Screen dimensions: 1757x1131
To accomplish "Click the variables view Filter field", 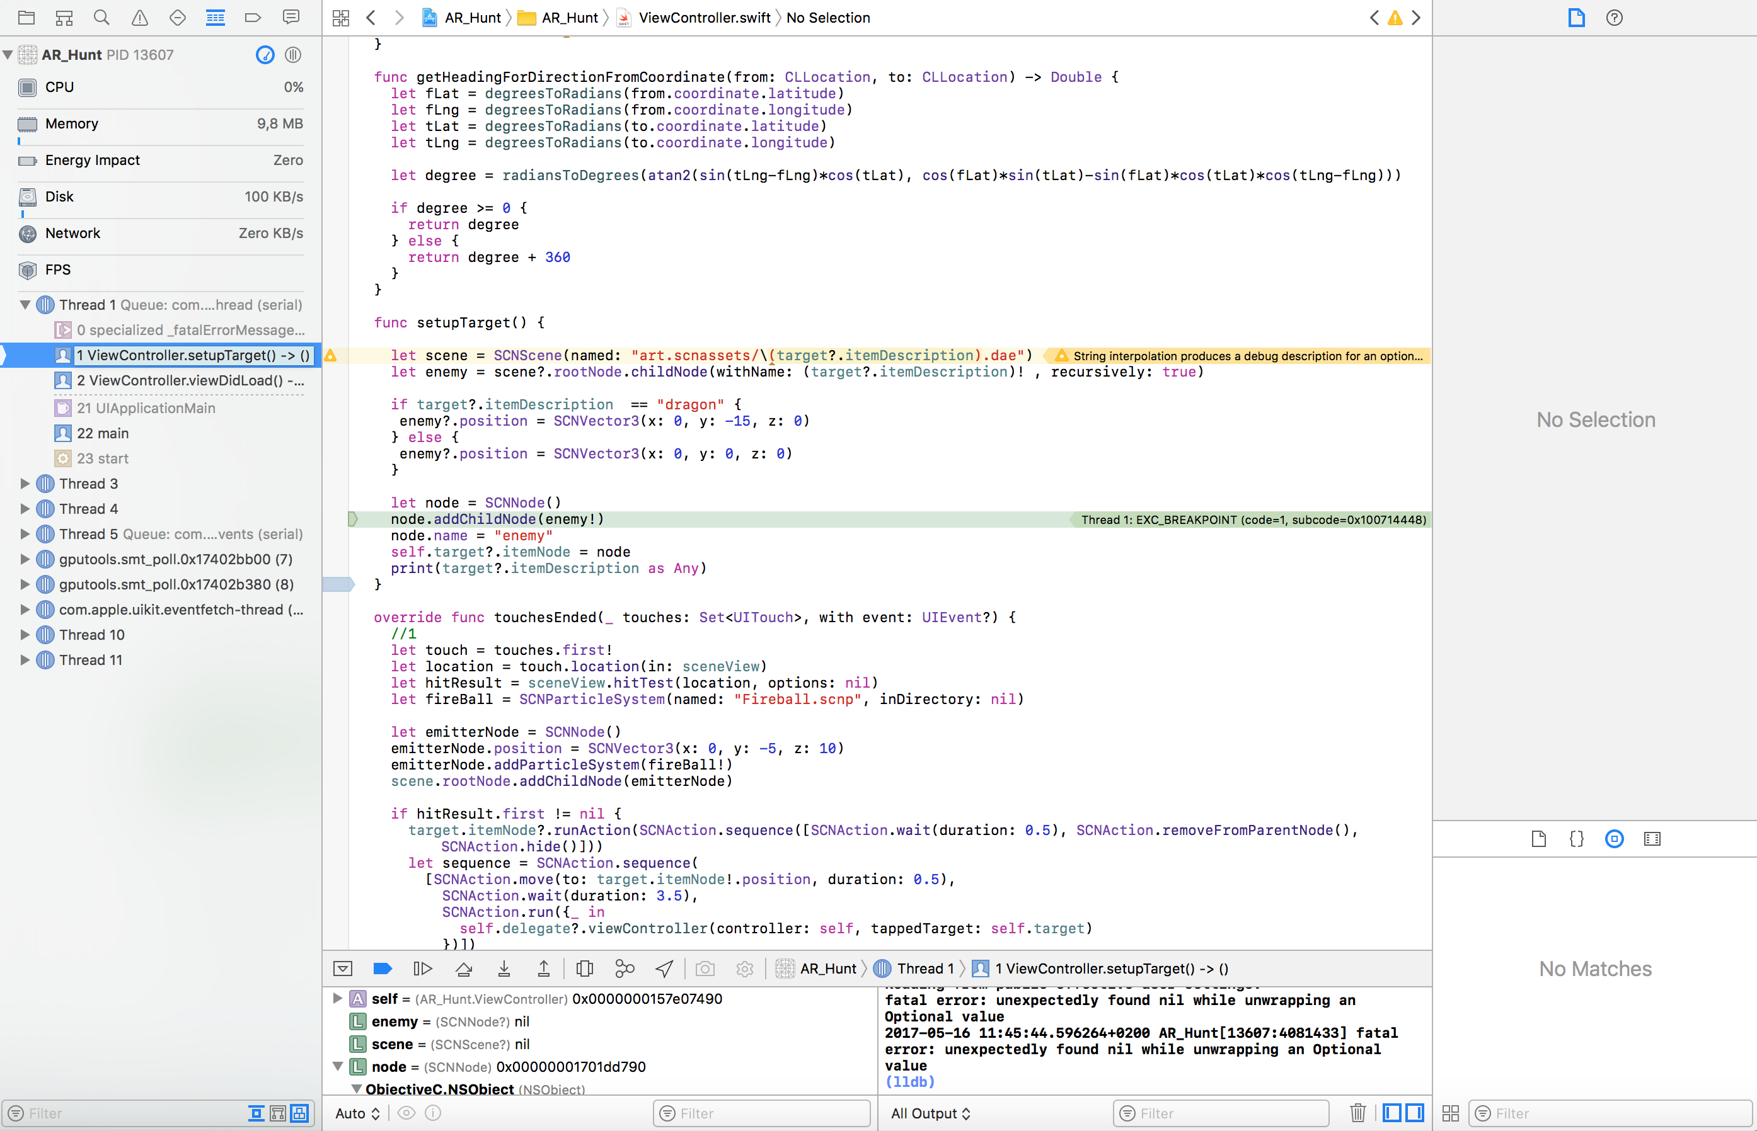I will 762,1113.
